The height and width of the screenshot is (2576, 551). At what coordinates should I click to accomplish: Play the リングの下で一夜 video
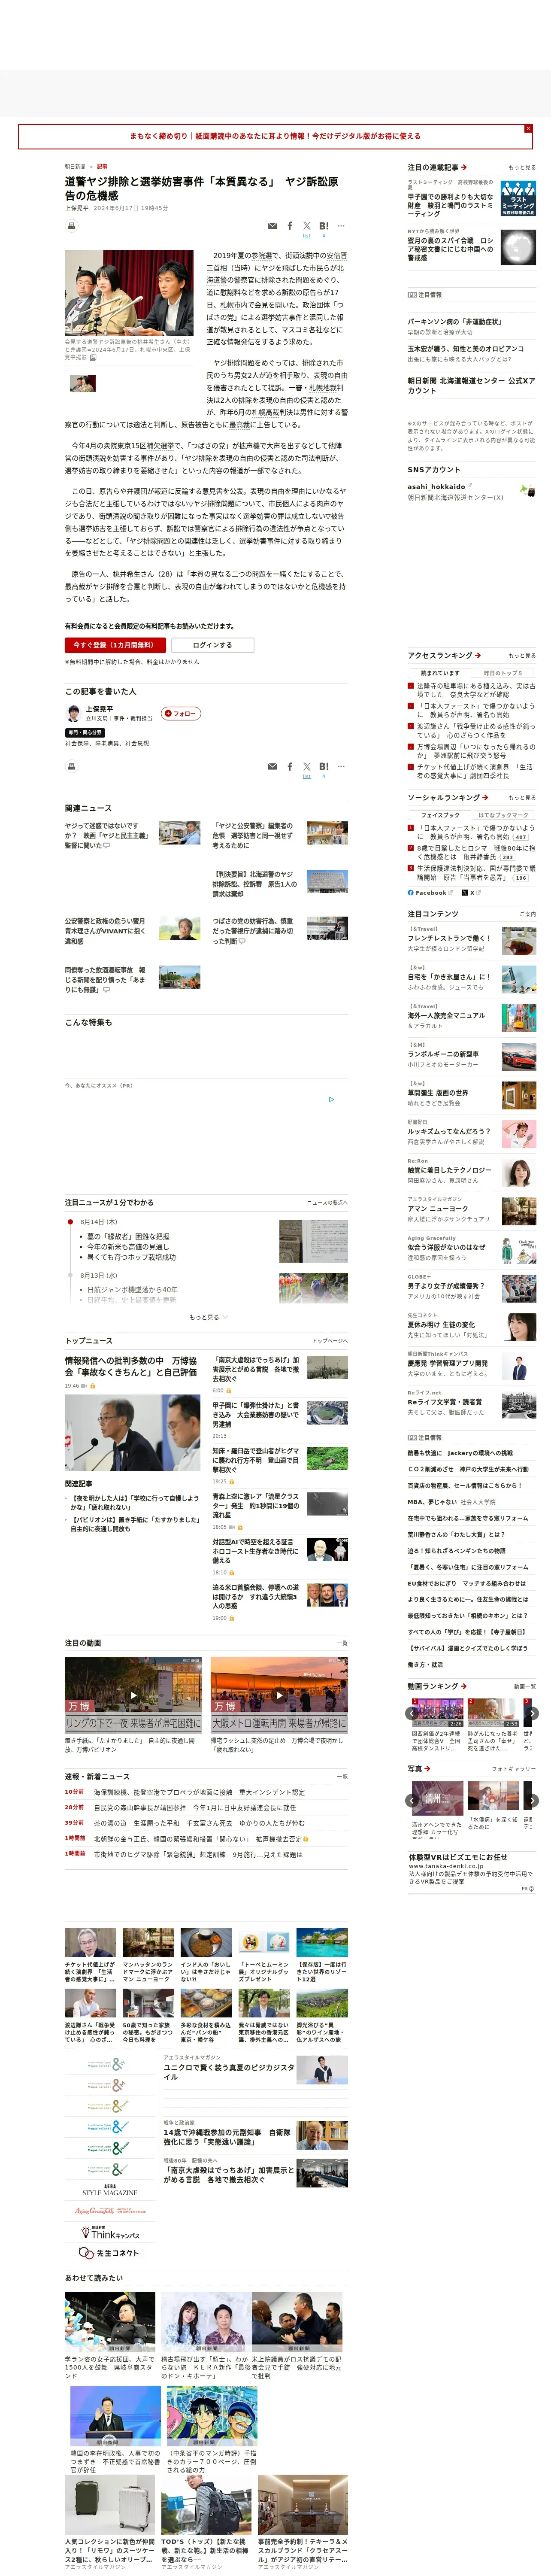coord(133,1695)
